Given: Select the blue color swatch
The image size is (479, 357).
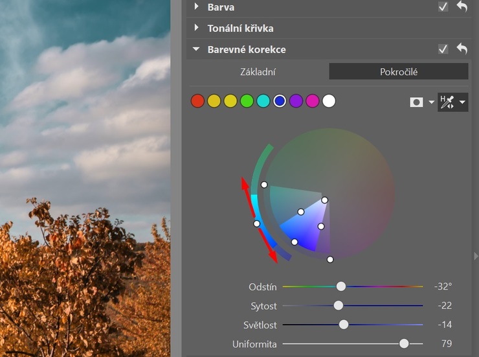Looking at the screenshot, I should pos(280,101).
